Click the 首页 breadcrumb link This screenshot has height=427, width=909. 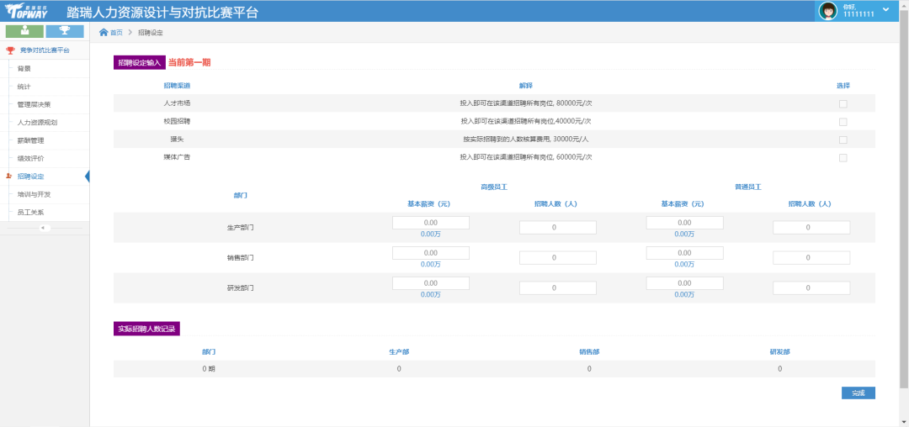pos(116,33)
